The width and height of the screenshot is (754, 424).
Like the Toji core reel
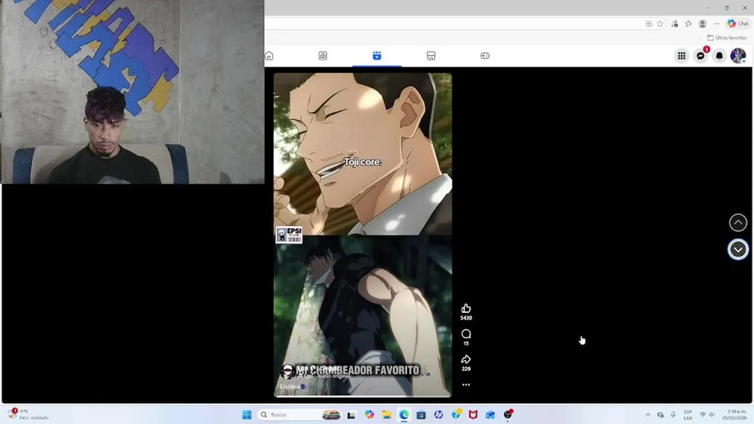tap(466, 309)
